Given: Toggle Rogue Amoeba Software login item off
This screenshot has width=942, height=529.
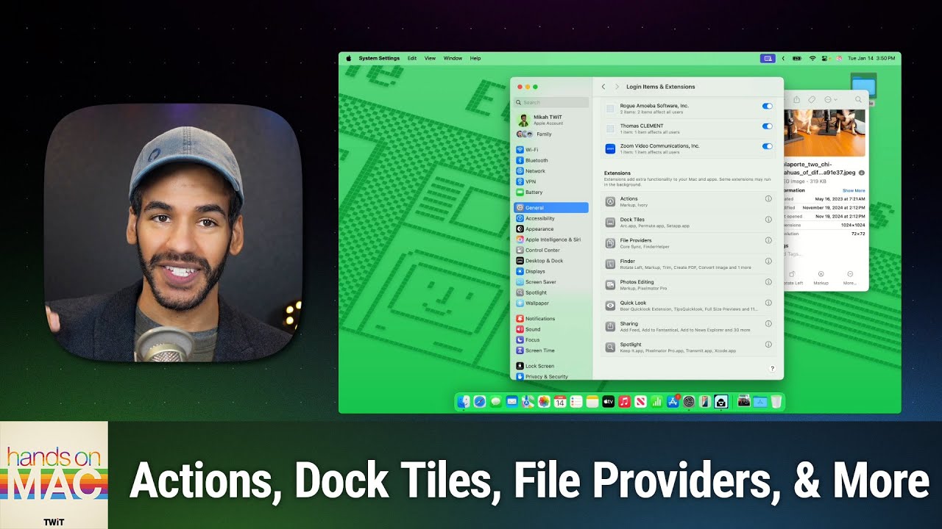Looking at the screenshot, I should pos(768,107).
